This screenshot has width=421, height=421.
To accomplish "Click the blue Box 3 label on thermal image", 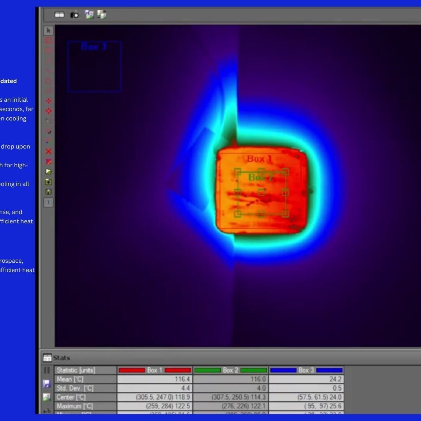I will click(94, 47).
